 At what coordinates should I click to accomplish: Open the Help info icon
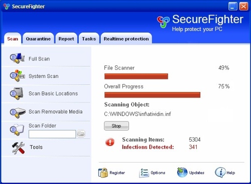click(x=220, y=172)
